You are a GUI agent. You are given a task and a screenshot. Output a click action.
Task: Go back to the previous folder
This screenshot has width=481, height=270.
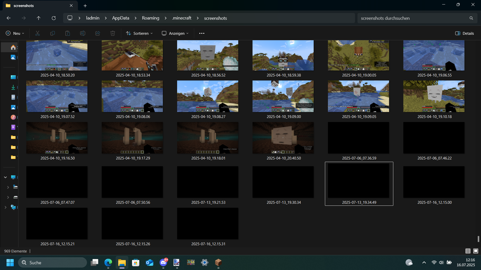9,18
